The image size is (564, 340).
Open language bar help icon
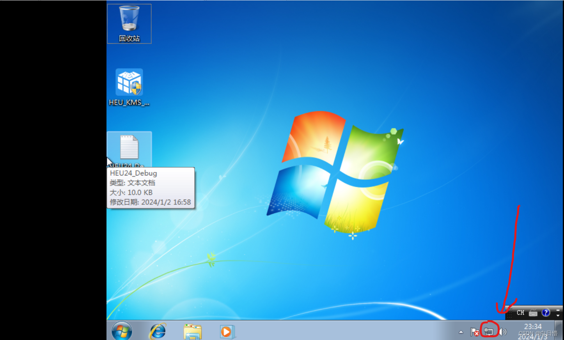[x=546, y=313]
